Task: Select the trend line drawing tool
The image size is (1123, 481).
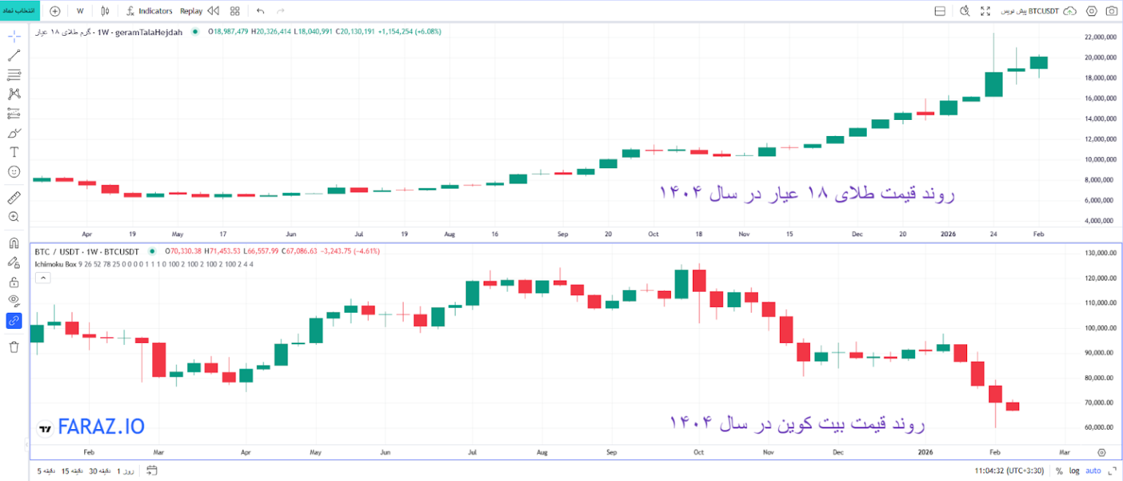Action: click(14, 56)
